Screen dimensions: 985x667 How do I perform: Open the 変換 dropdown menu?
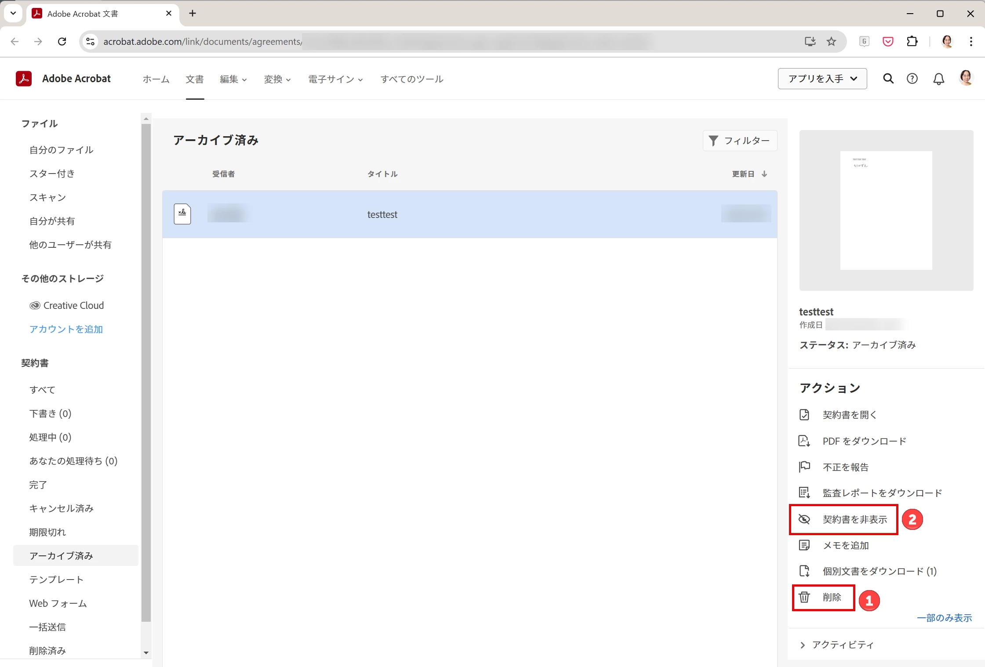(277, 79)
